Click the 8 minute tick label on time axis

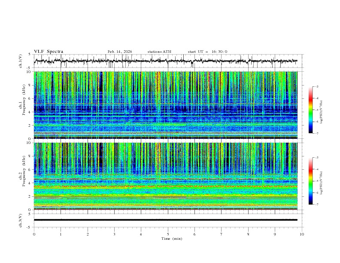coord(248,234)
